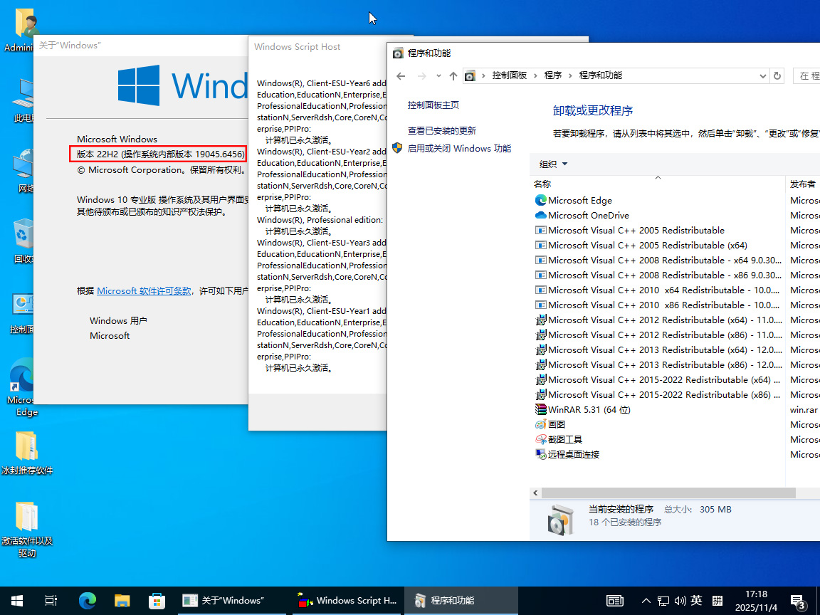Open the recent locations dropdown arrow
This screenshot has height=615, width=820.
[438, 76]
